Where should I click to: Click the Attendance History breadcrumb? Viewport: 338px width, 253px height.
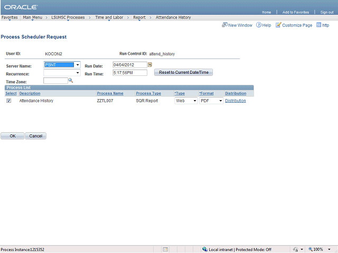[173, 17]
